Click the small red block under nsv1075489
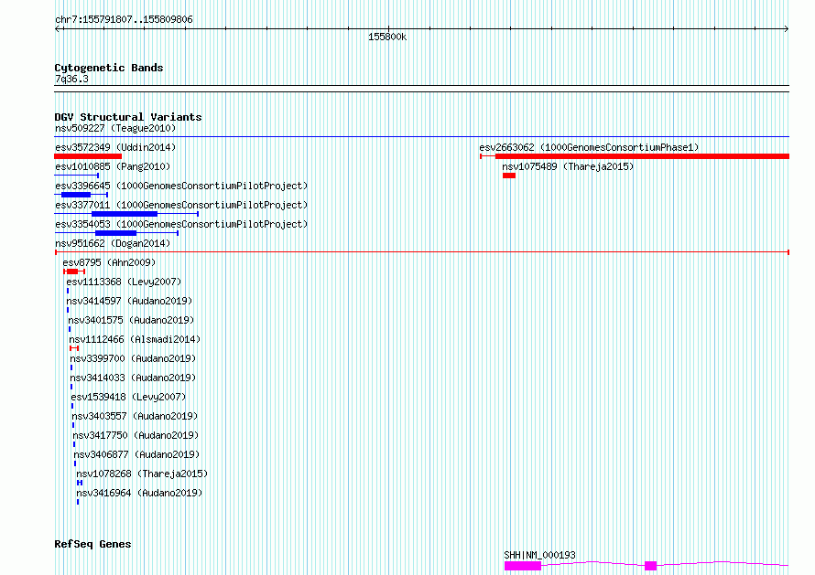The image size is (815, 575). coord(509,176)
